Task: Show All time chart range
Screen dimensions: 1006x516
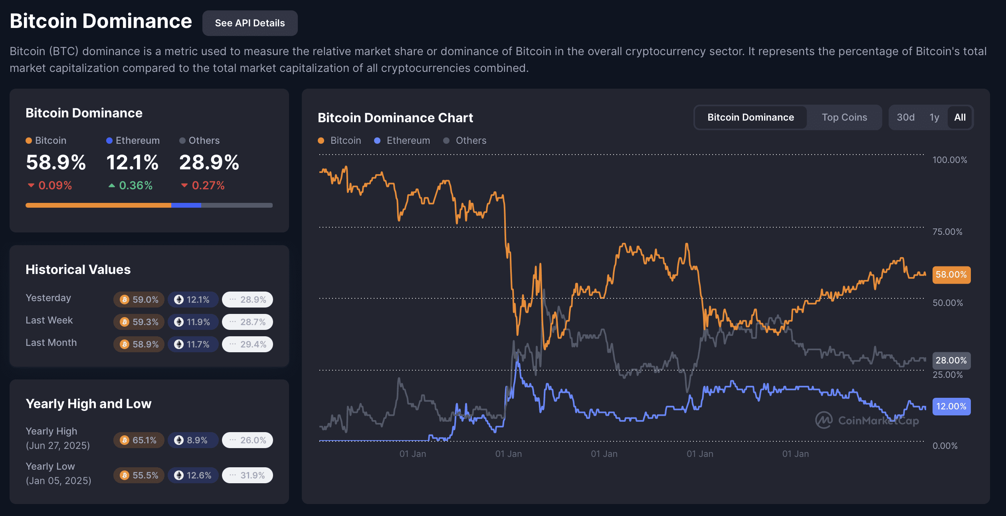Action: pos(960,117)
